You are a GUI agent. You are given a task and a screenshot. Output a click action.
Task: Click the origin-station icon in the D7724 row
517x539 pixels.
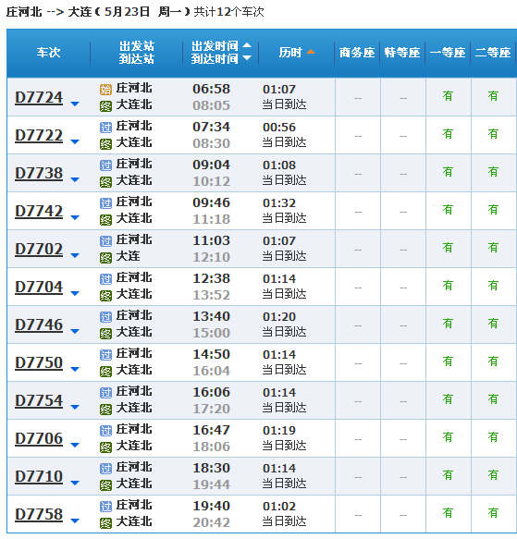click(105, 90)
